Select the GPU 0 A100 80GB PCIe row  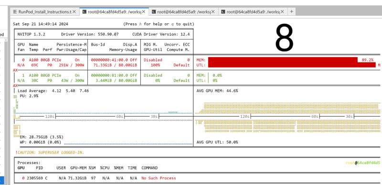tap(104, 62)
